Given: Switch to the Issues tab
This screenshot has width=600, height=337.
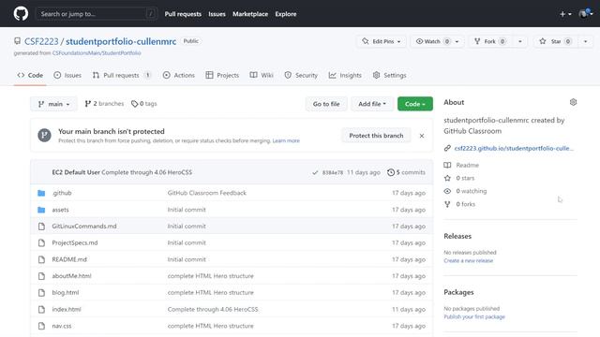Looking at the screenshot, I should click(x=67, y=75).
